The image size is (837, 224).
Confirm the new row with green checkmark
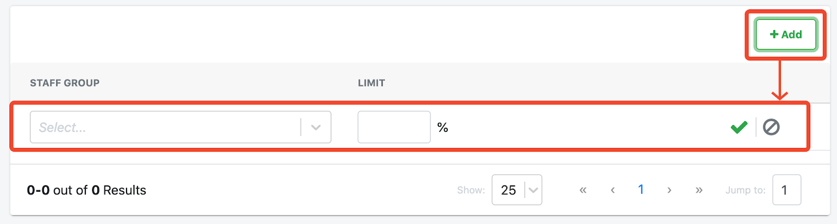tap(739, 127)
